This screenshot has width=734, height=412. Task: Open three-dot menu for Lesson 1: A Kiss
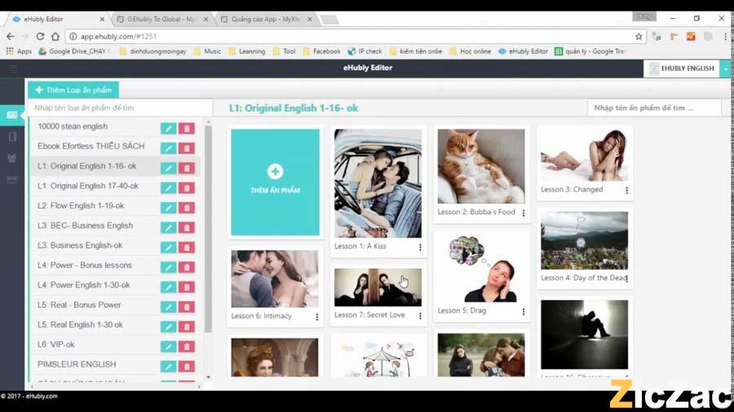(x=420, y=248)
